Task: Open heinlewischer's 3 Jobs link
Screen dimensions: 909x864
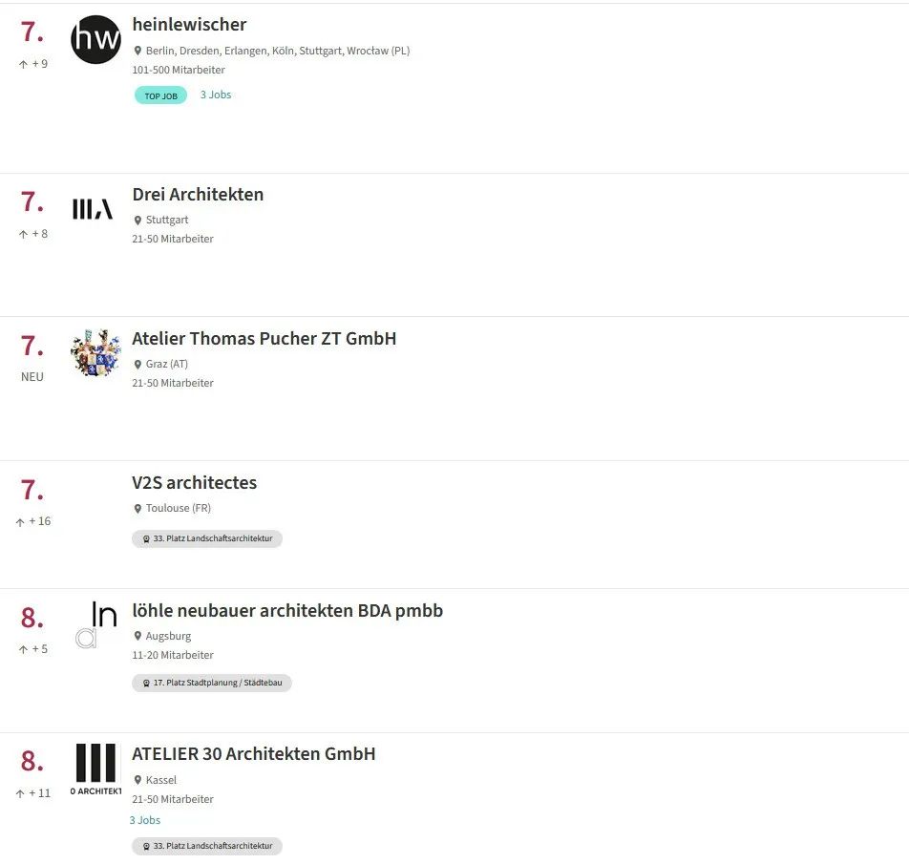Action: [216, 95]
